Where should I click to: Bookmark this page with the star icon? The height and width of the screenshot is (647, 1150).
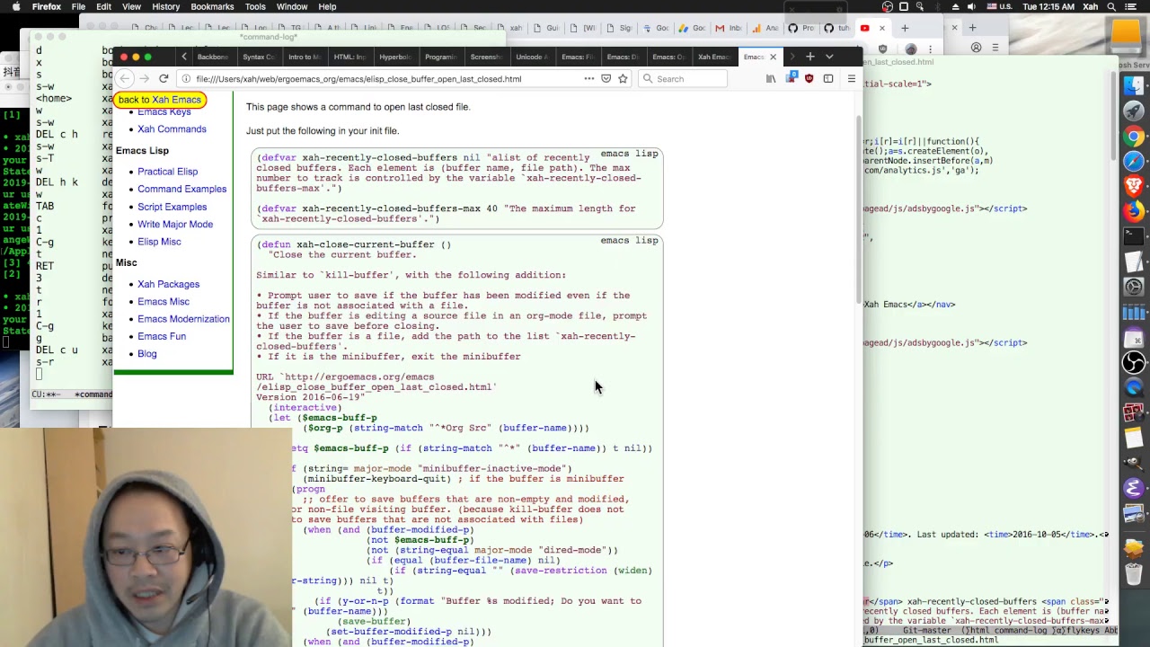623,79
